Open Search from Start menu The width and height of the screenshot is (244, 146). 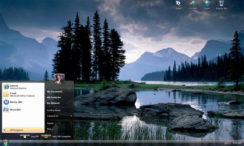(50, 123)
